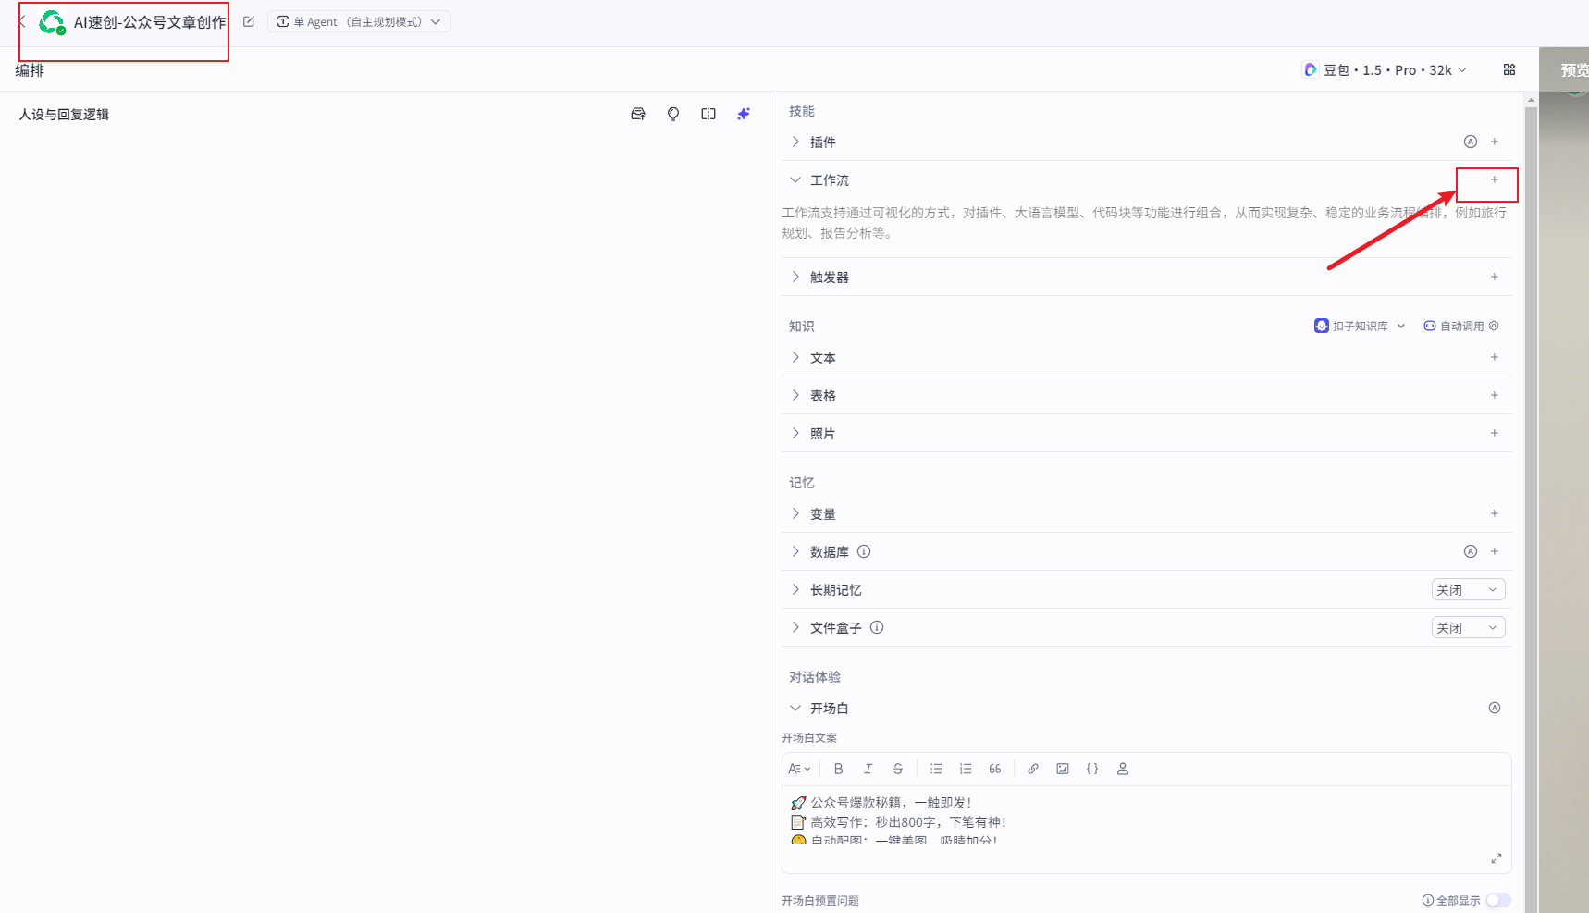Apply bold formatting in the opening text toolbar

coord(839,769)
